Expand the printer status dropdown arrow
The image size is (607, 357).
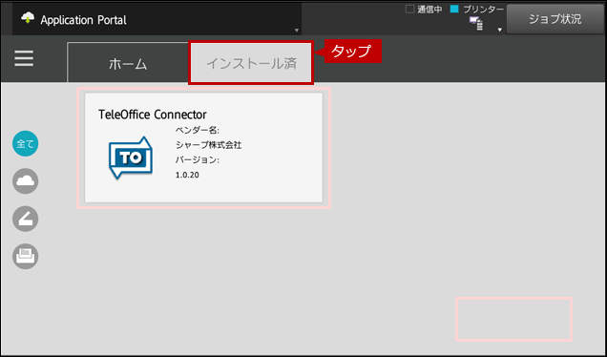click(500, 30)
